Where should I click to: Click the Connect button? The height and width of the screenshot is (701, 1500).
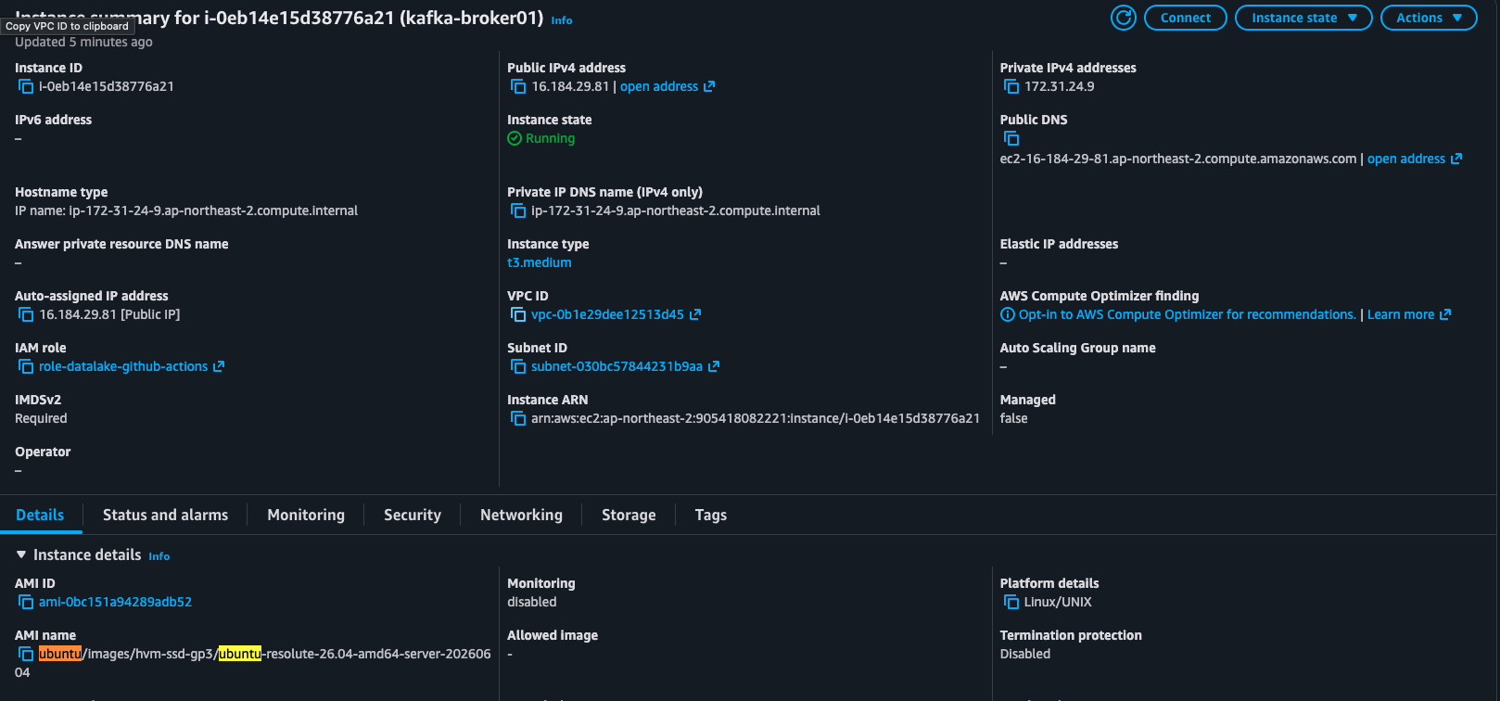pyautogui.click(x=1186, y=18)
